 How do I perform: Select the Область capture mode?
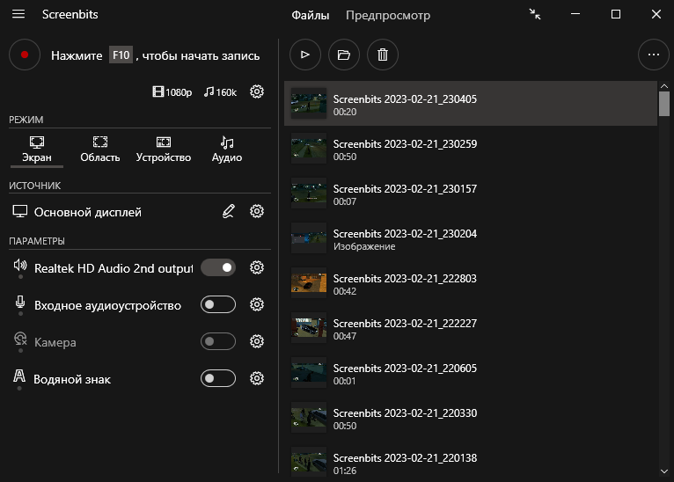pos(100,149)
